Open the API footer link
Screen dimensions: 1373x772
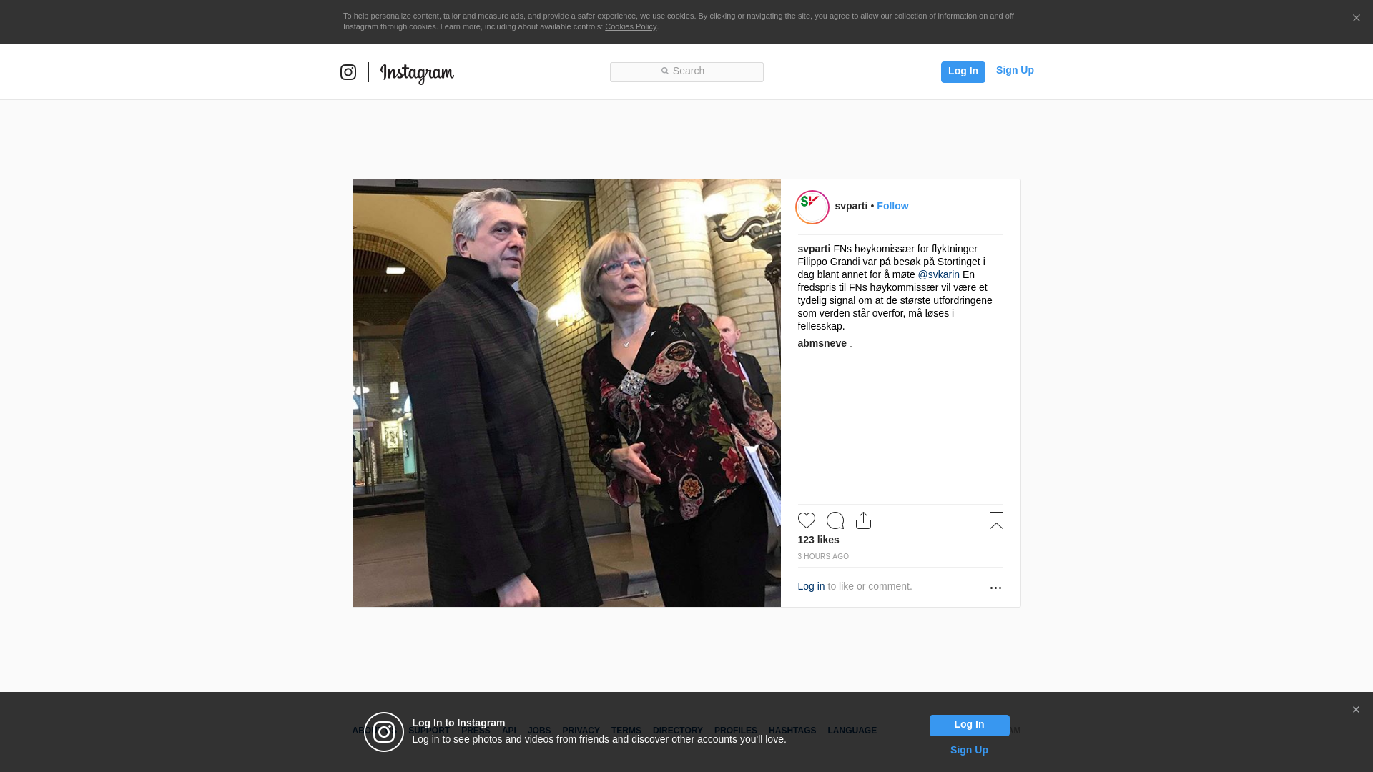point(509,731)
